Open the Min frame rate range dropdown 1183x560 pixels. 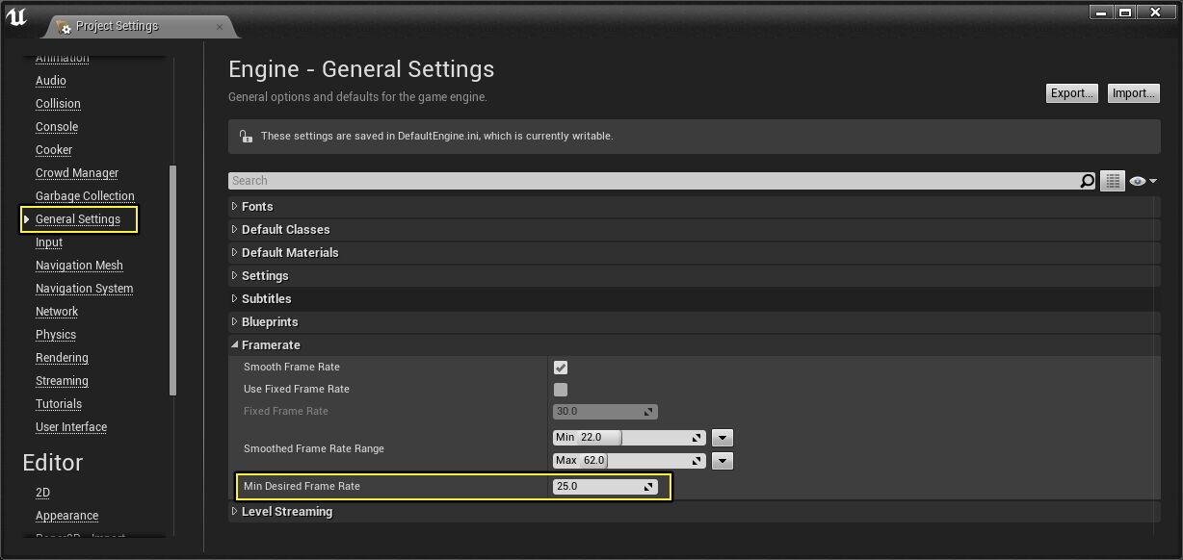pyautogui.click(x=723, y=438)
